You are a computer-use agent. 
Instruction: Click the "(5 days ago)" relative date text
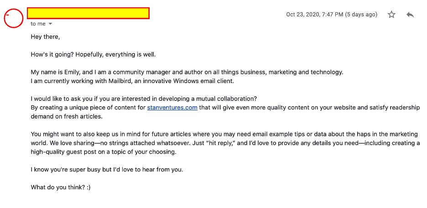(361, 15)
